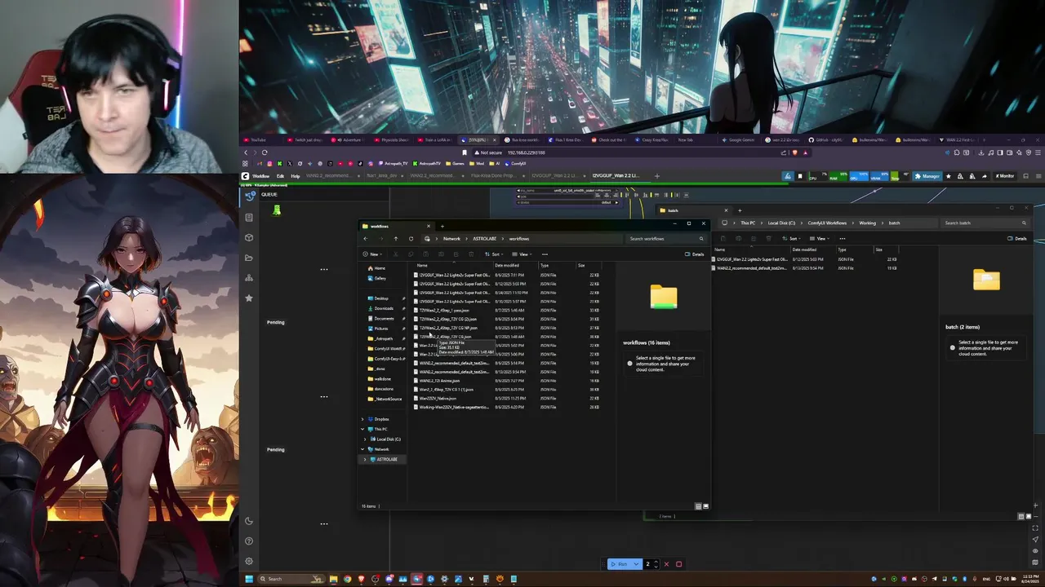
Task: Adjust the batch count stepper beside Run
Action: 656,564
